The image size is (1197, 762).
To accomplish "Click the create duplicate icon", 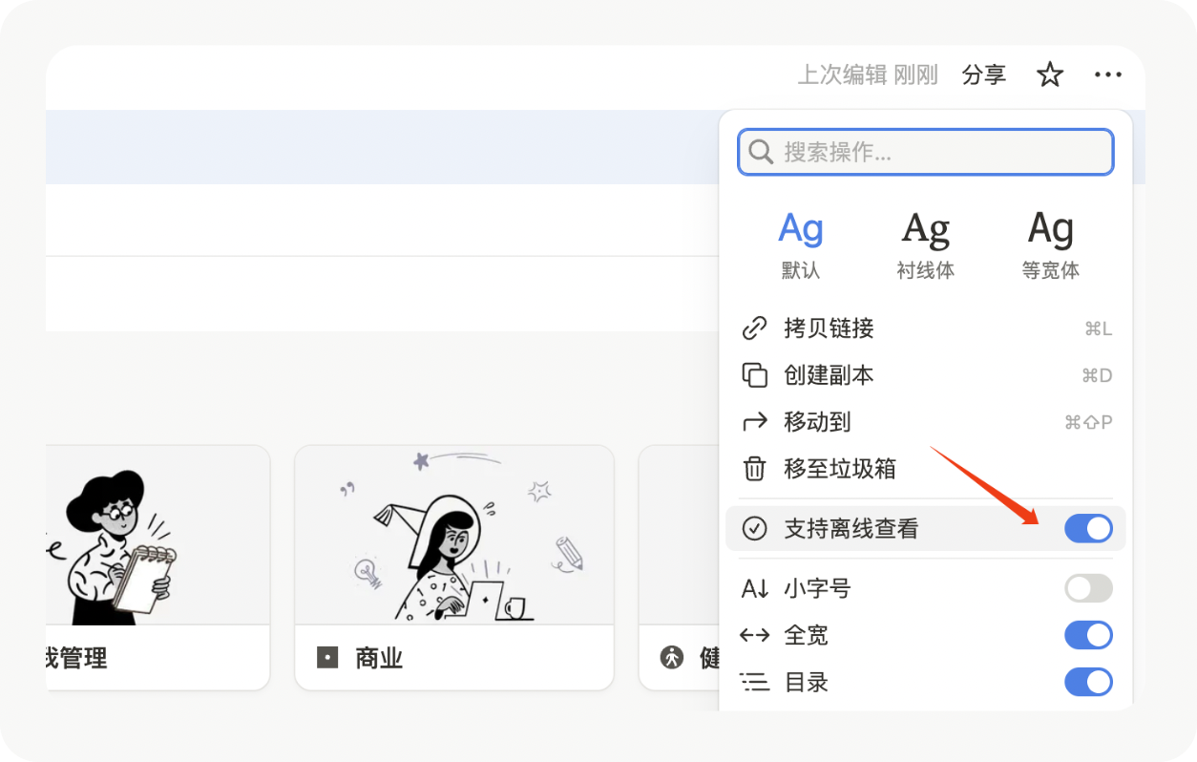I will (x=755, y=374).
